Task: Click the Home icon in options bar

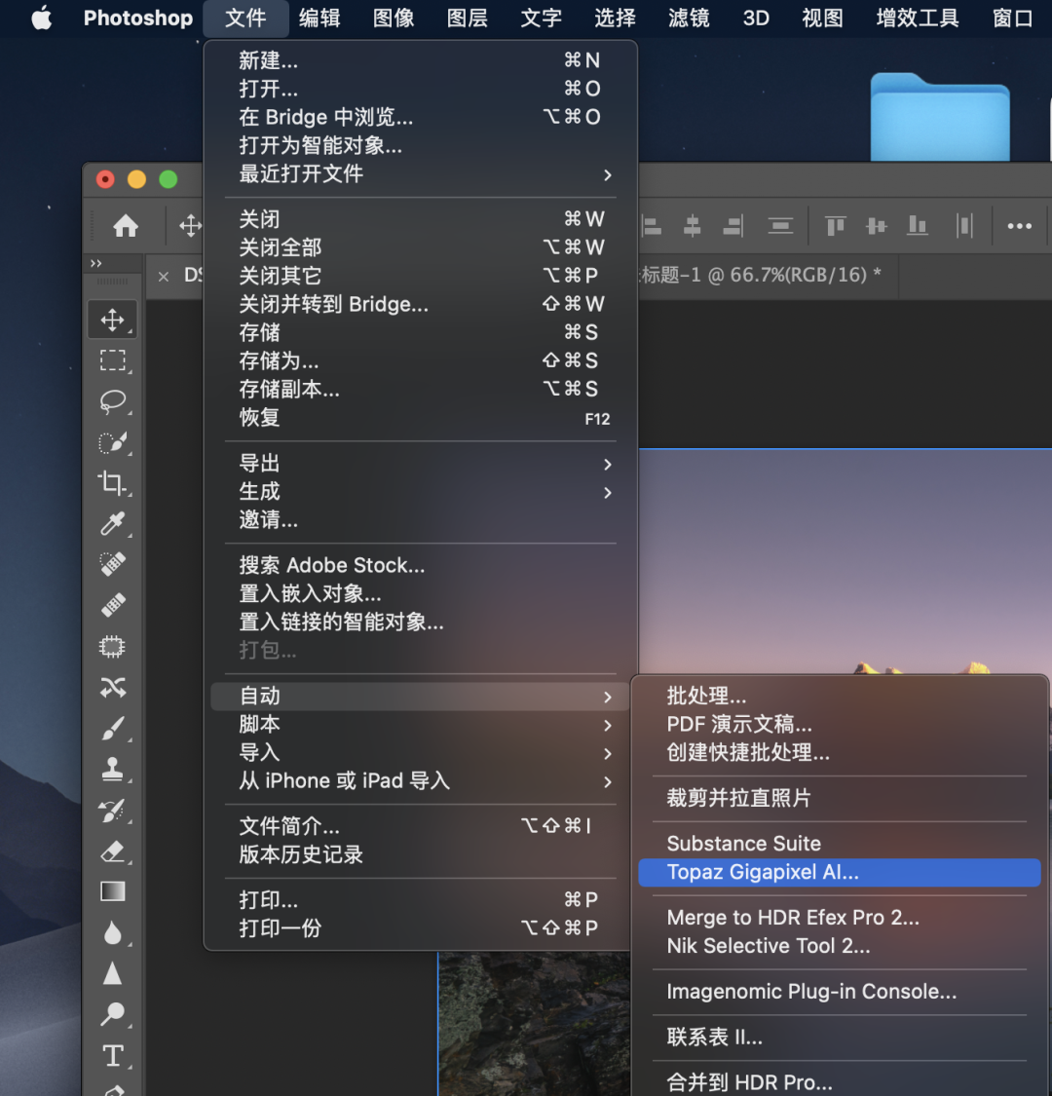Action: [126, 227]
